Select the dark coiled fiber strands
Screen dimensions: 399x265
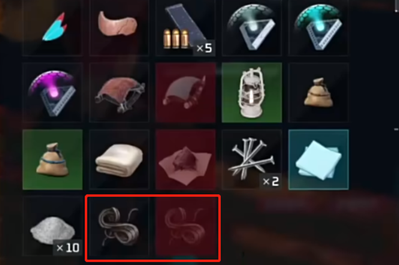tap(119, 226)
